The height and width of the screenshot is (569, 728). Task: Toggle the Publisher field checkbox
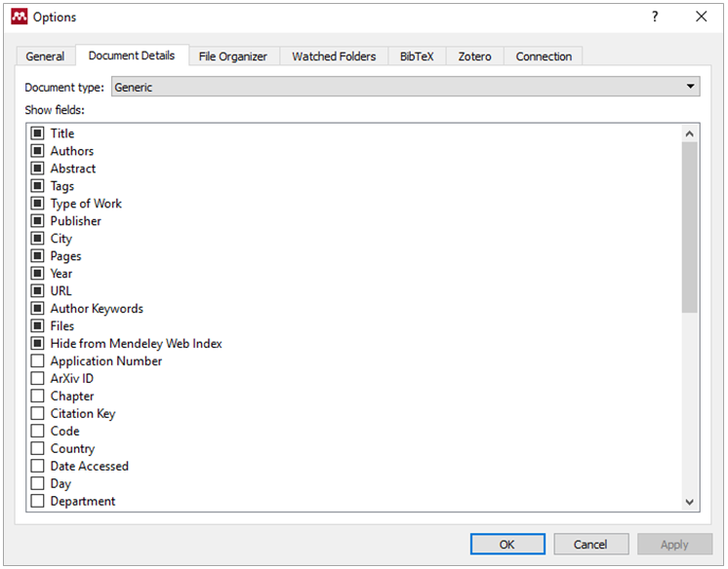[x=37, y=221]
